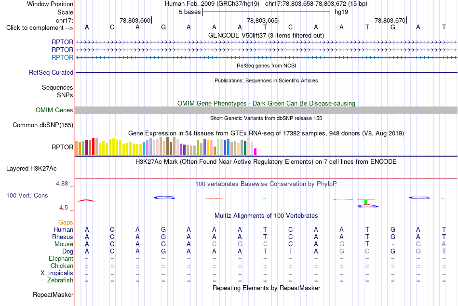Select the Chicken alignment row label

62,266
